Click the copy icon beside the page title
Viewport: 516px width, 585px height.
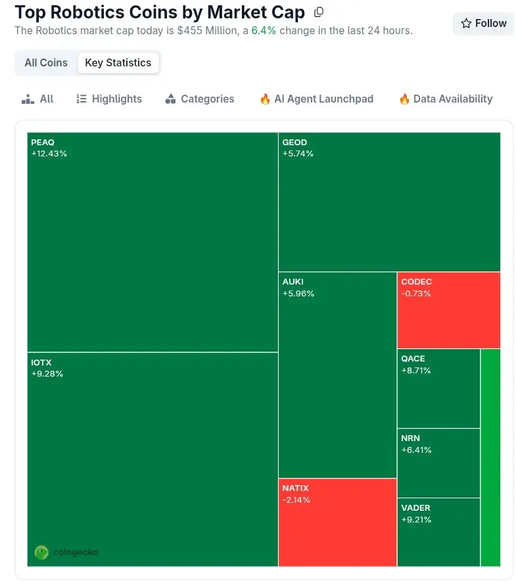pyautogui.click(x=319, y=12)
